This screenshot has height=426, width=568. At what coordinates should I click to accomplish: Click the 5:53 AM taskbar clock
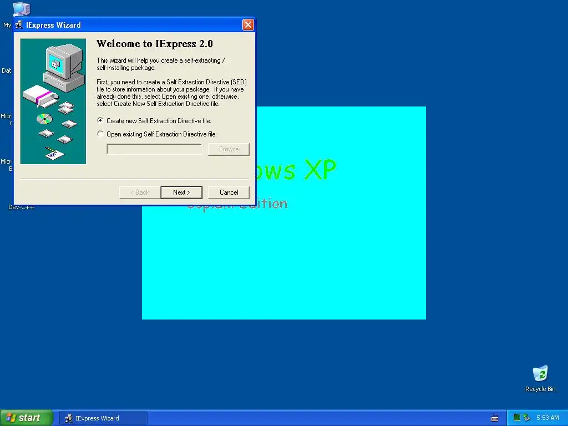click(547, 418)
